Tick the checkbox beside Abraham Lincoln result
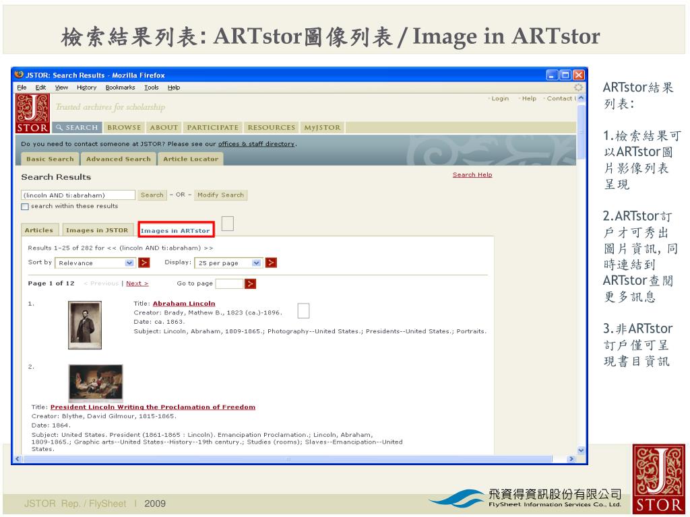 point(303,311)
